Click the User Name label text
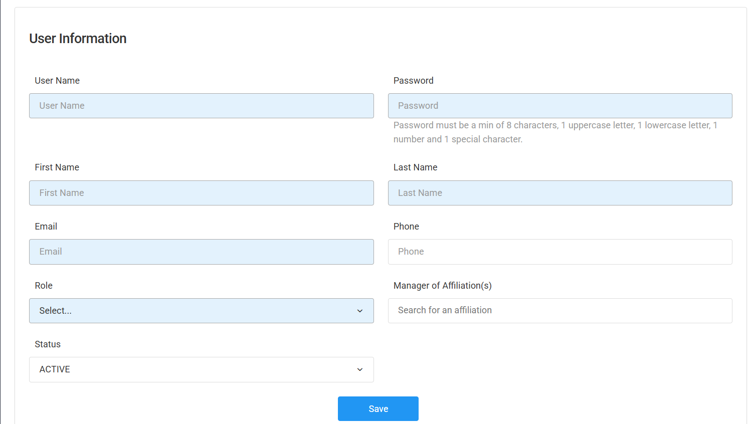 tap(57, 81)
